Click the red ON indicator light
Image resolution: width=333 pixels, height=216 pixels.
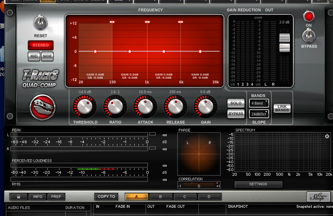pyautogui.click(x=309, y=16)
